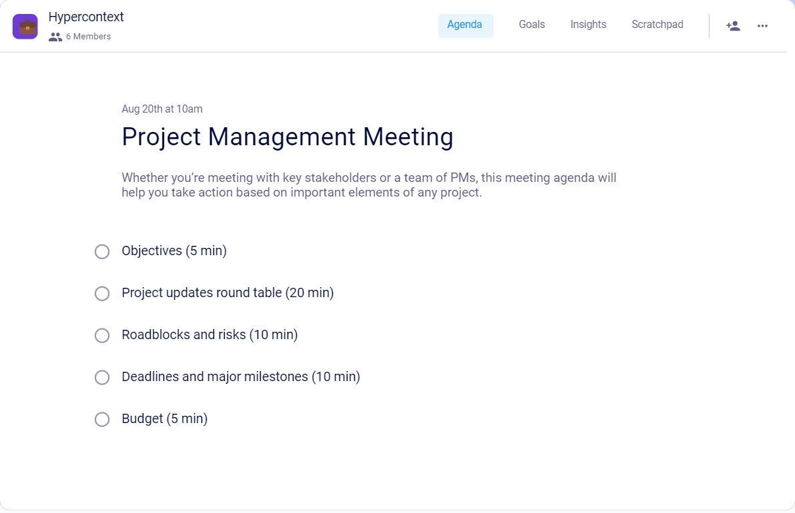Click the "Budget (5 min)" item text

(x=164, y=419)
